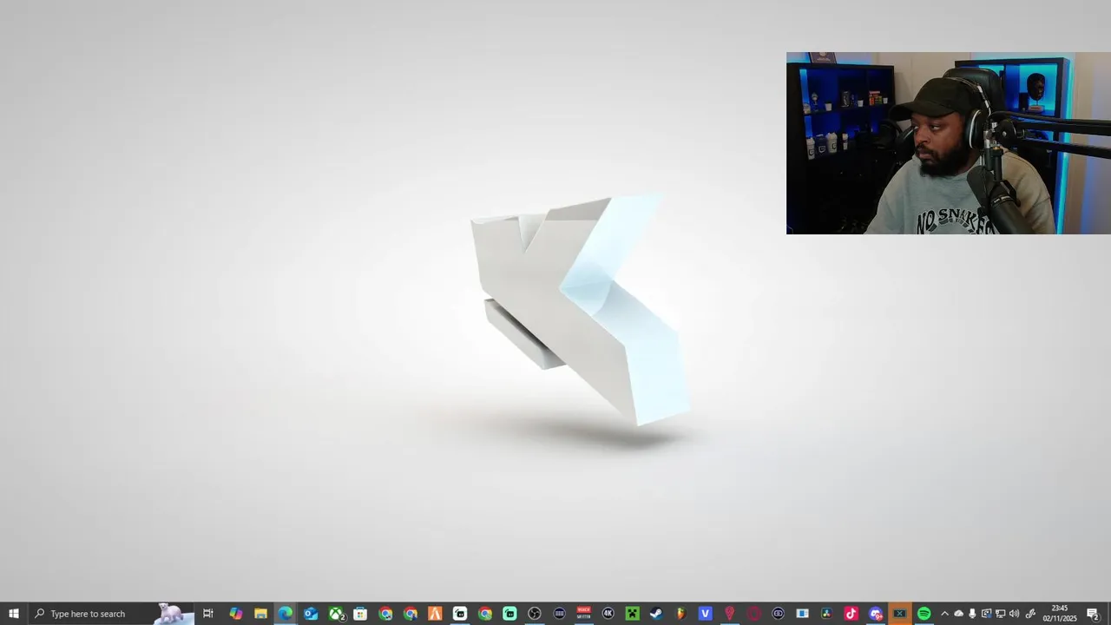Image resolution: width=1111 pixels, height=625 pixels.
Task: Open the orange 'A' app icon
Action: point(435,614)
